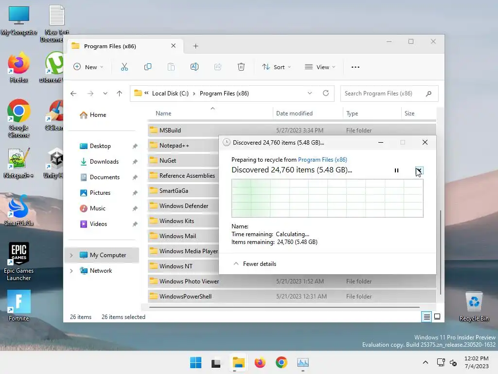Click the Copy icon in Explorer toolbar
The image size is (498, 374).
point(148,67)
